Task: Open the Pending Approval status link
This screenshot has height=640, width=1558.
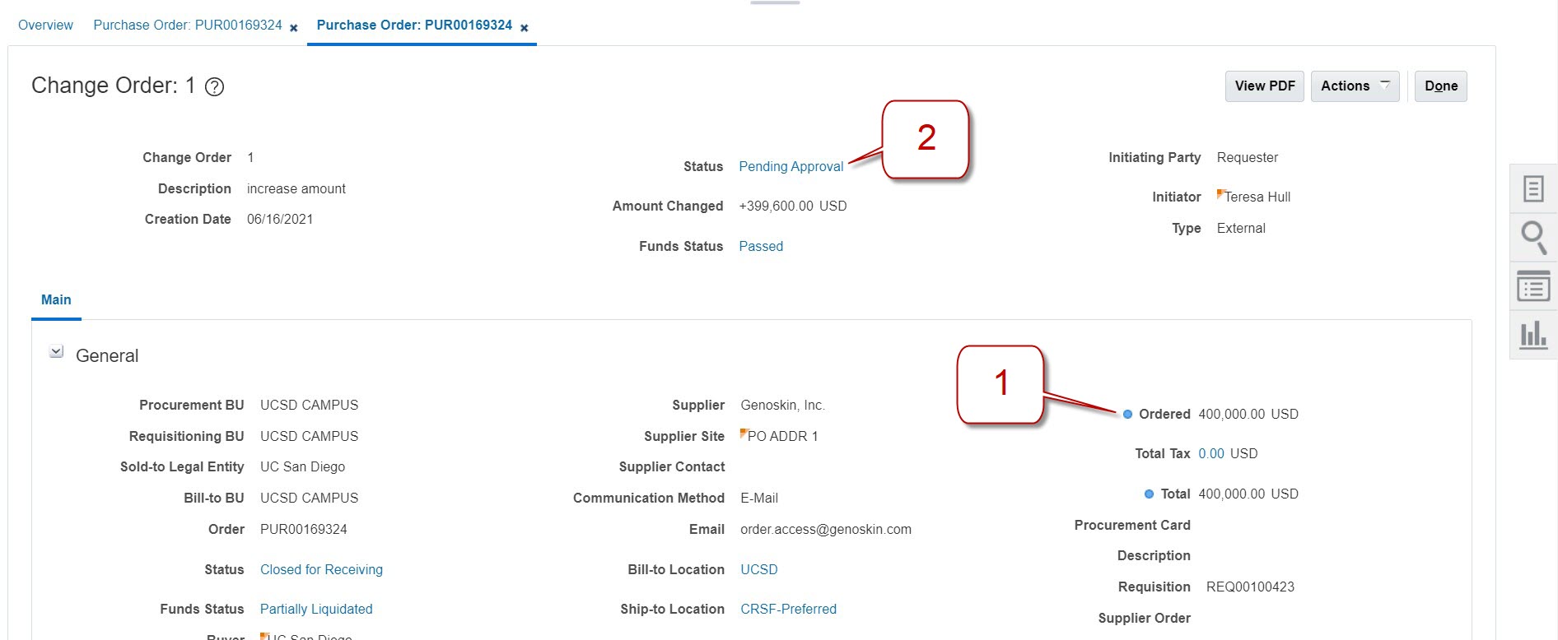Action: point(791,167)
